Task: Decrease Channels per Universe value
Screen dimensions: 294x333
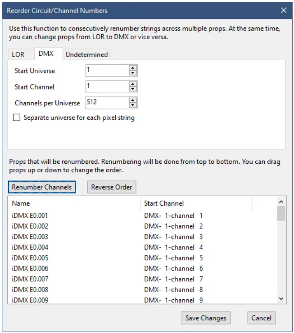Action: [133, 105]
